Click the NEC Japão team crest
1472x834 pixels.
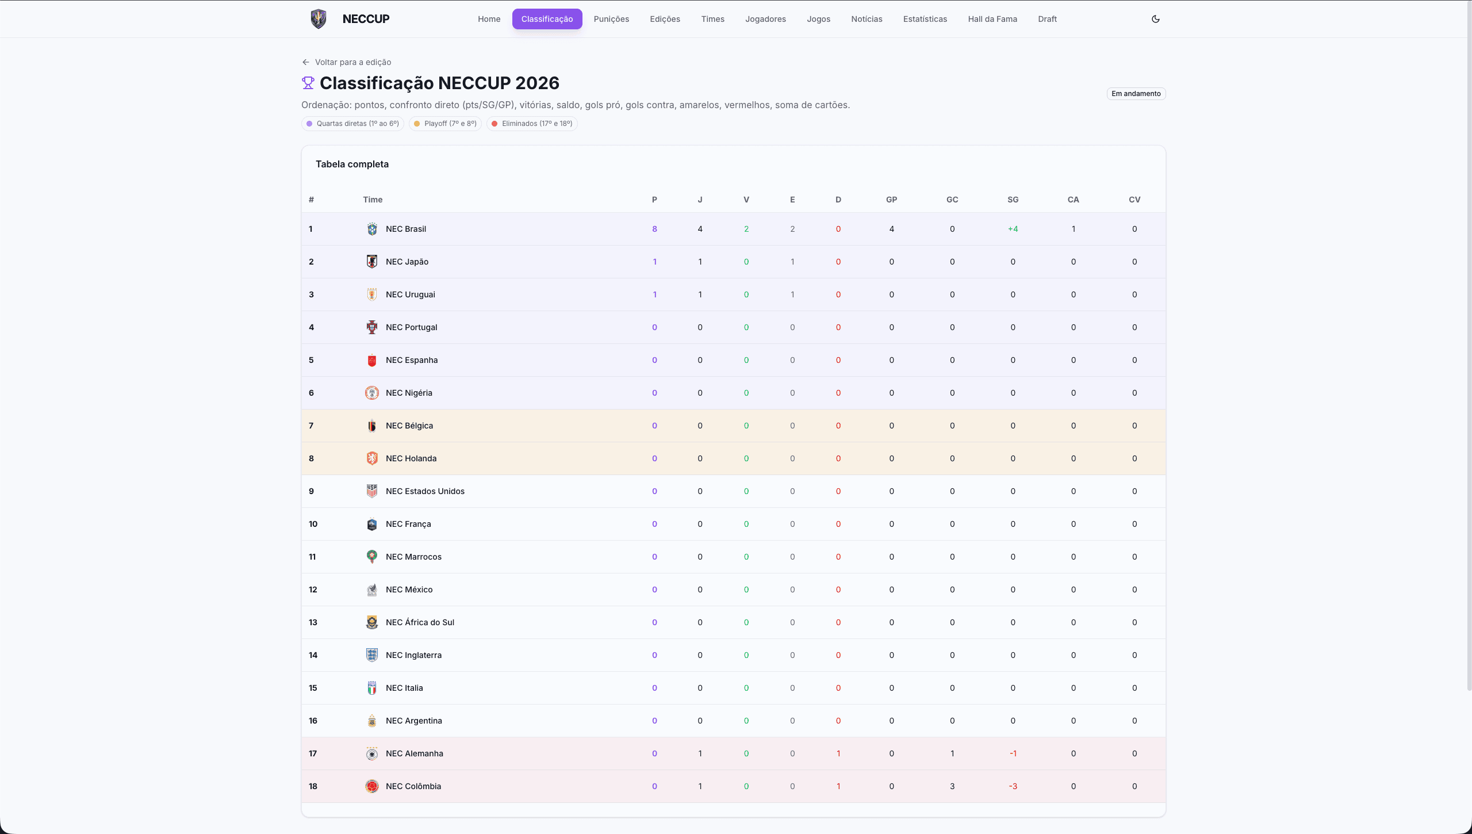click(x=372, y=261)
